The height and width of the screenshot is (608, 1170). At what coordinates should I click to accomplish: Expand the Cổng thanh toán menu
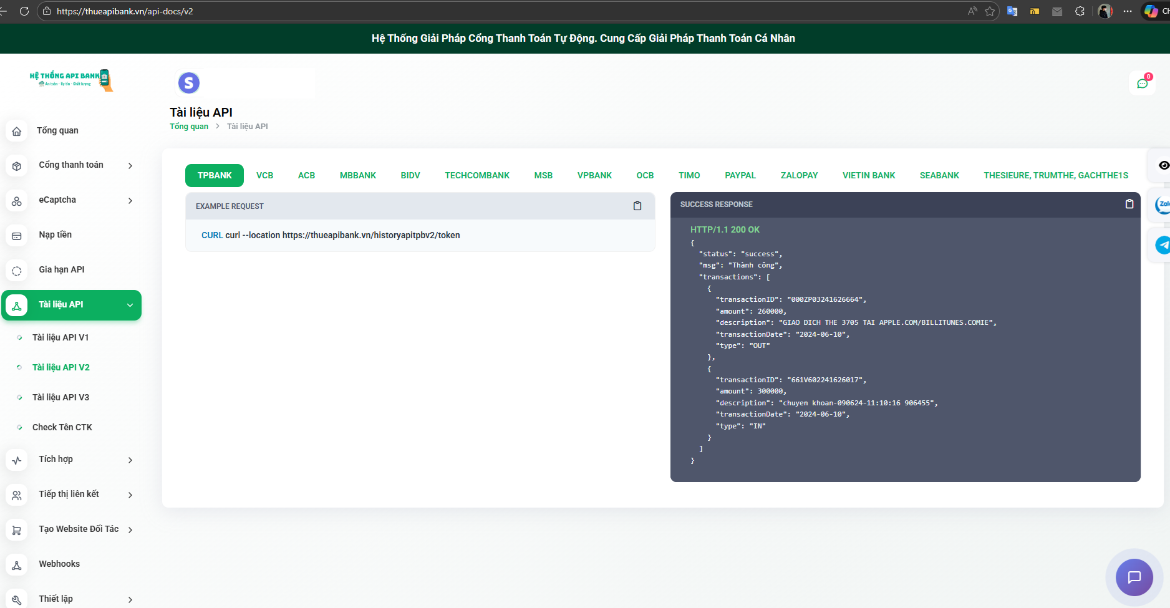click(x=130, y=166)
